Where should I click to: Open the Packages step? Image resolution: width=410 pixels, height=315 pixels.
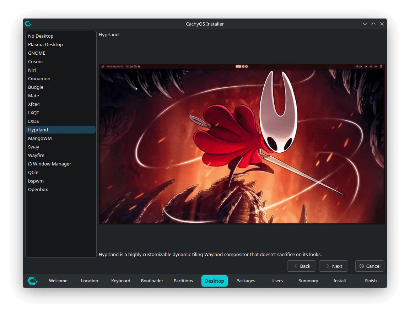tap(246, 281)
